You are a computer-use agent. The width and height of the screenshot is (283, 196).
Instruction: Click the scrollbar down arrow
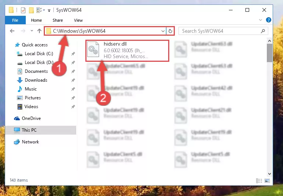click(269, 174)
